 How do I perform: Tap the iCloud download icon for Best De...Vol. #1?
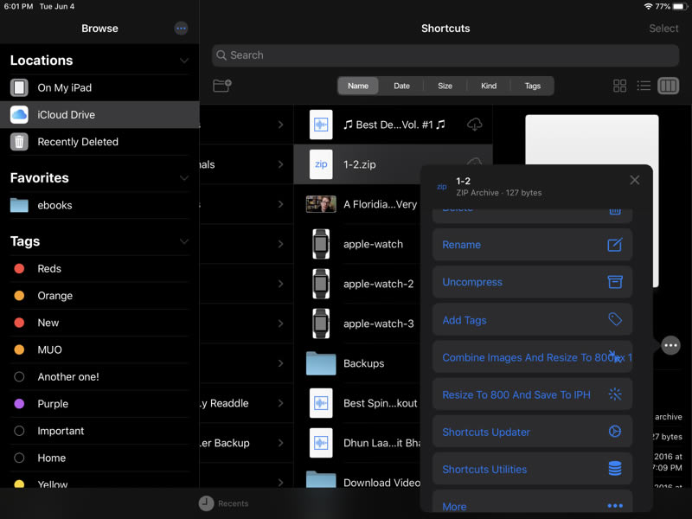pos(474,125)
